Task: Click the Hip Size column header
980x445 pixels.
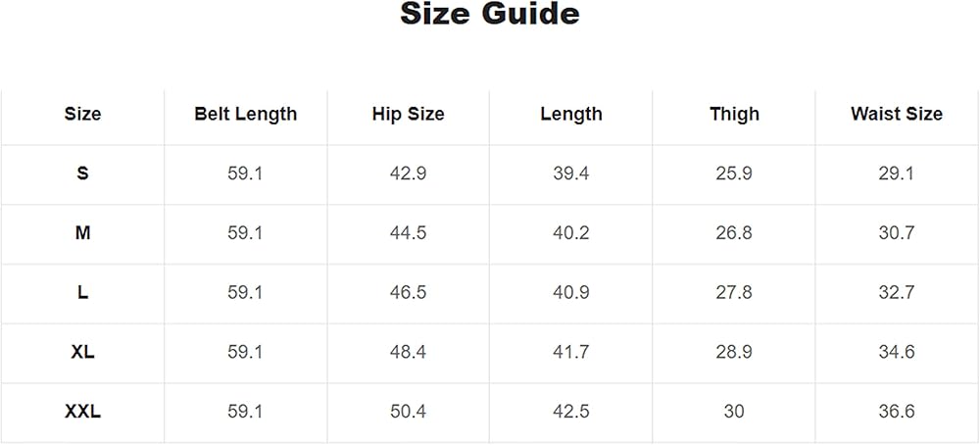Action: pyautogui.click(x=408, y=115)
